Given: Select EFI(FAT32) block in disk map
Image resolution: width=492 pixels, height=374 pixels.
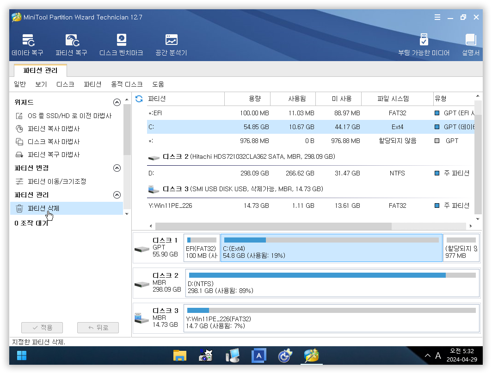Looking at the screenshot, I should (202, 248).
